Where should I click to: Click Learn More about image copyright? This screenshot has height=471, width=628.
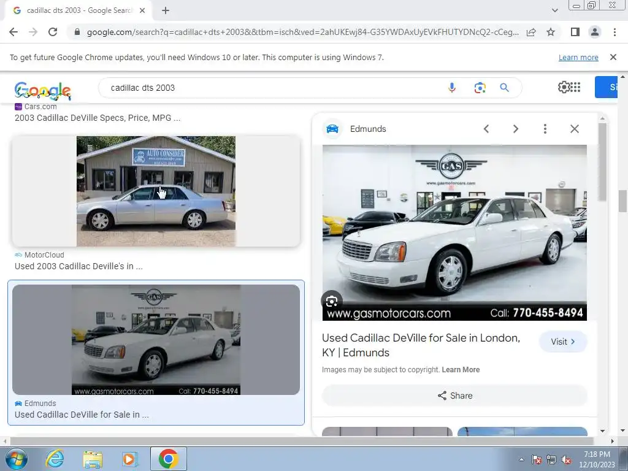(x=461, y=370)
